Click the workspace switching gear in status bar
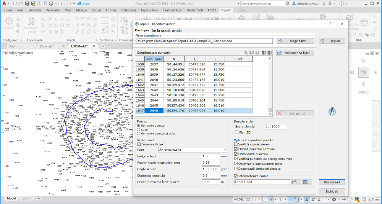The image size is (382, 204). 334,199
